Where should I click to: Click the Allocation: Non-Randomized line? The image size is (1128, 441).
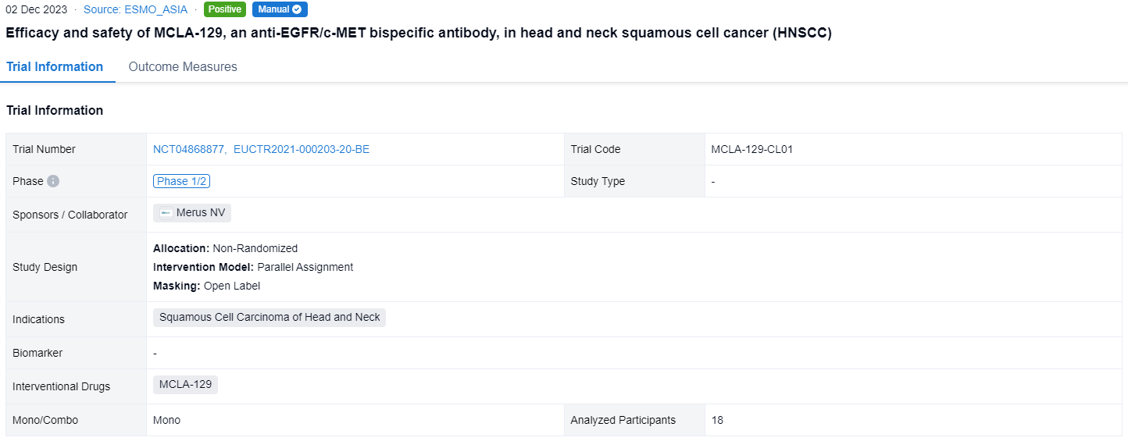(226, 248)
